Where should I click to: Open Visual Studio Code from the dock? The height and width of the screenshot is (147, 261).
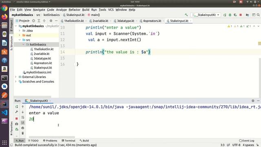(x=4, y=113)
